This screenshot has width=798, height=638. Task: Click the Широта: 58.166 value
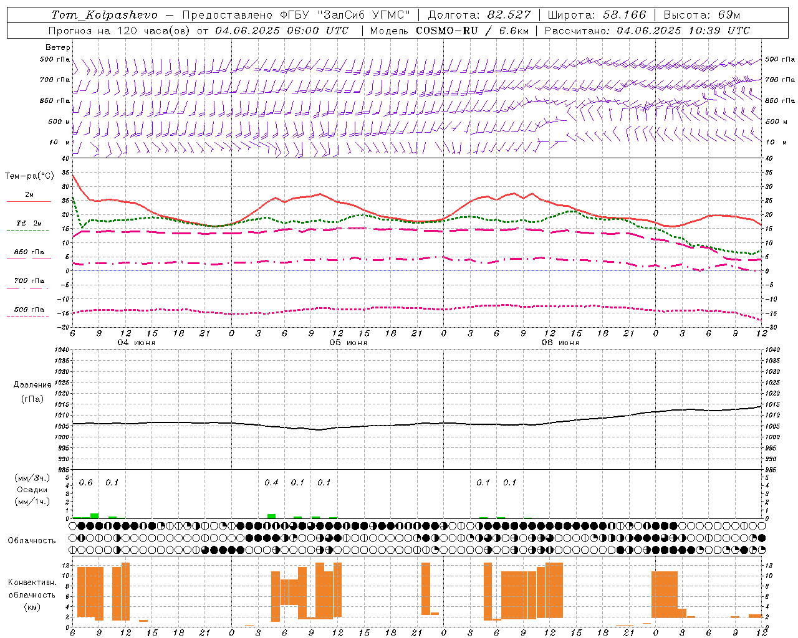pyautogui.click(x=597, y=14)
